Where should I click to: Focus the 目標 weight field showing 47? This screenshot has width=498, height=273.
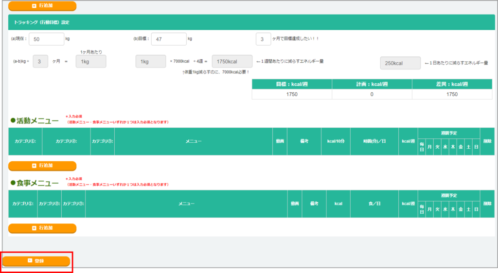pyautogui.click(x=169, y=39)
